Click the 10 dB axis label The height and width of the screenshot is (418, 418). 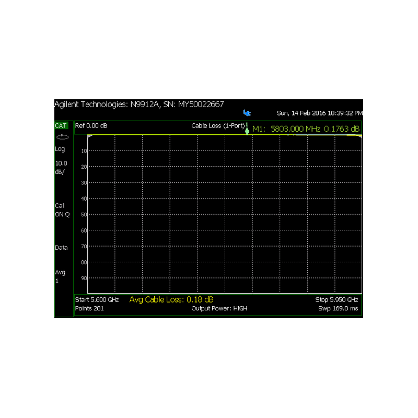tap(84, 151)
